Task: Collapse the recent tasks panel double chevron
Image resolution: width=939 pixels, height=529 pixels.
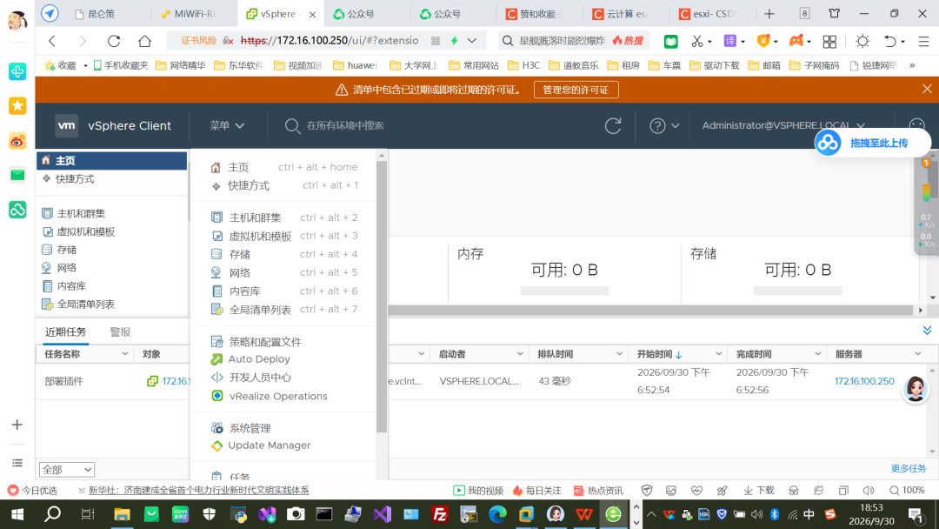Action: coord(927,331)
